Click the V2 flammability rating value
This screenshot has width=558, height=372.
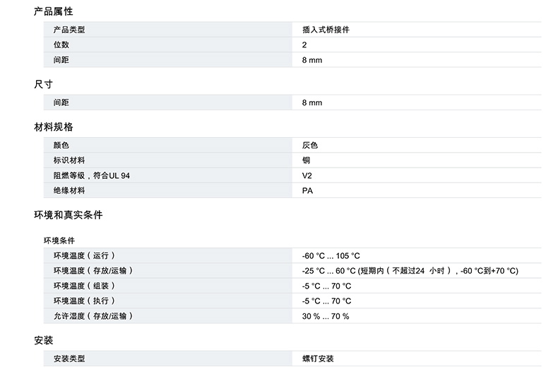tap(307, 175)
